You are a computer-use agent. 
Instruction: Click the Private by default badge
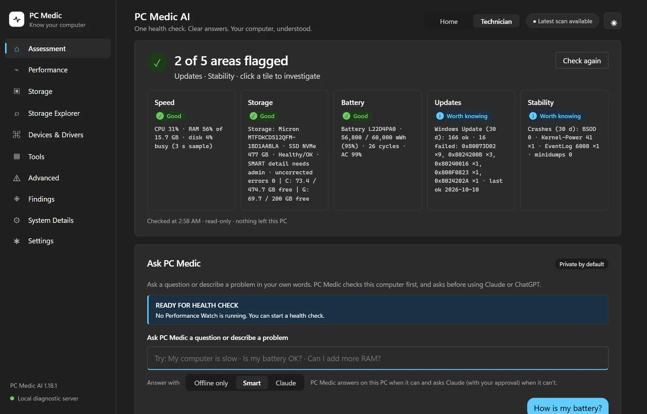point(581,264)
